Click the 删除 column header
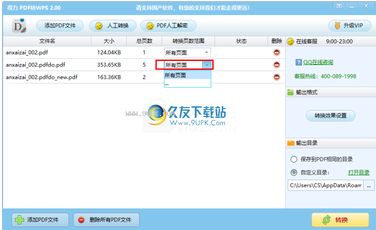Image resolution: width=376 pixels, height=230 pixels. pos(276,41)
